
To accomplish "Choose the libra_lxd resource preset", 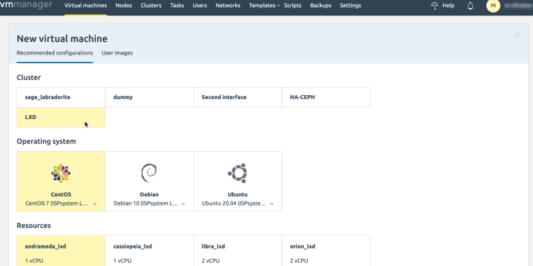I will tap(238, 251).
